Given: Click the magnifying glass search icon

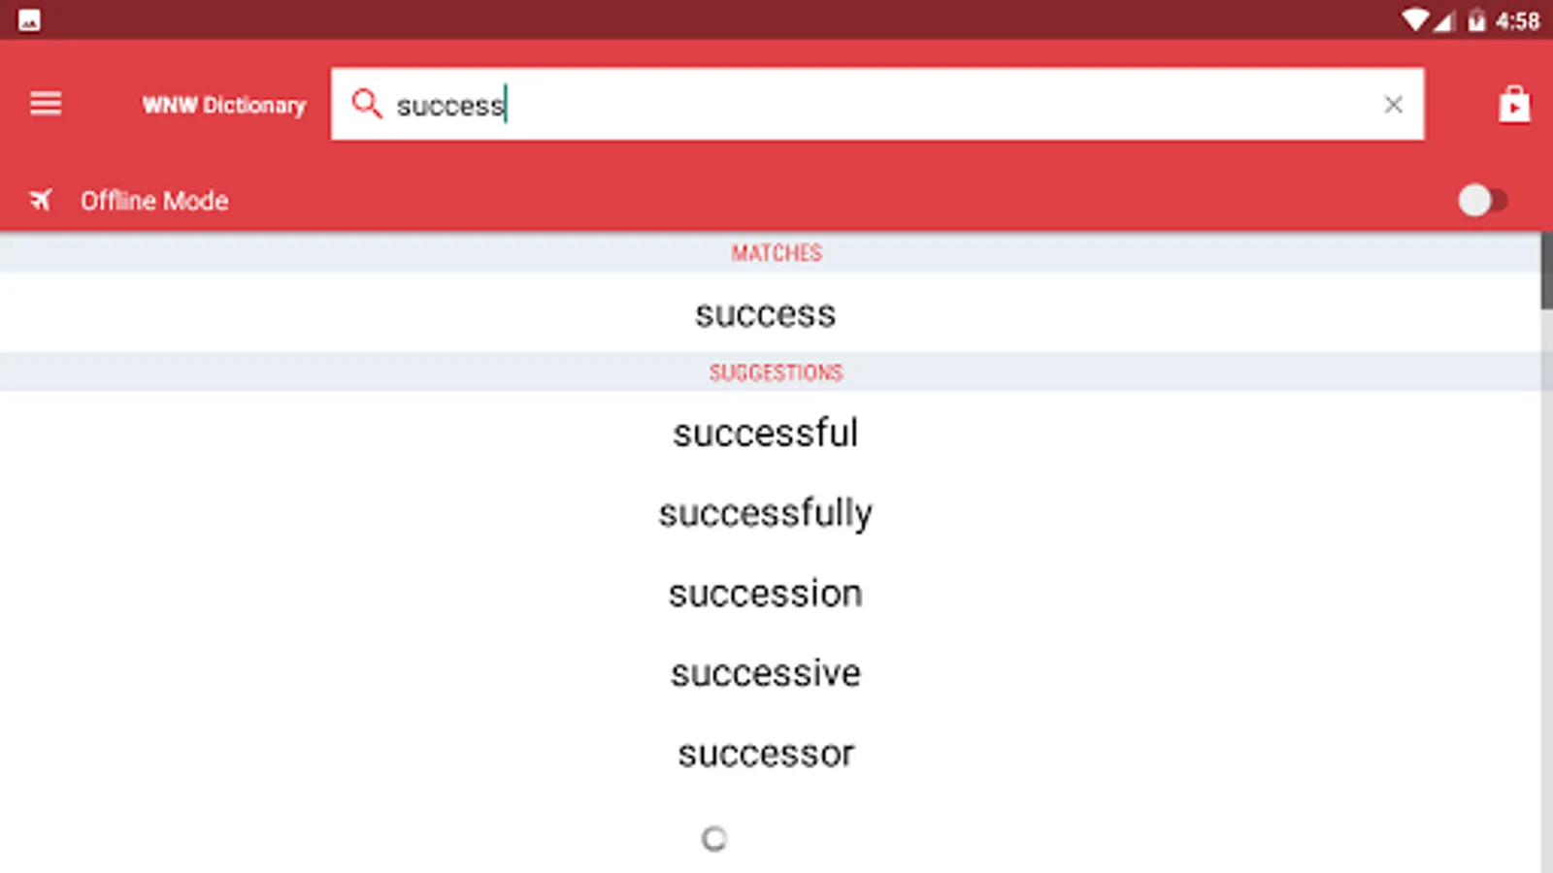Looking at the screenshot, I should coord(366,103).
